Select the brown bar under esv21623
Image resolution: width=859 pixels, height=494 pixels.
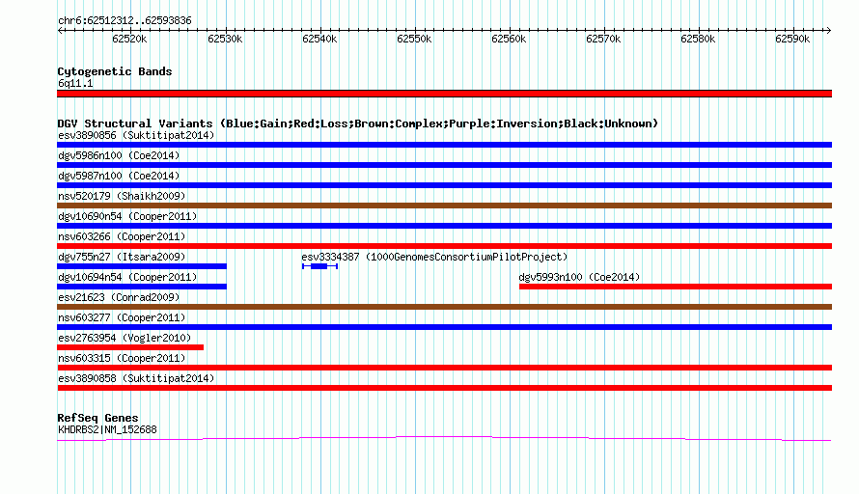(x=444, y=307)
